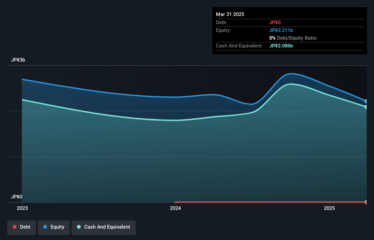Screen dimensions: 374x240
Task: Click the 2023 x-axis label
Action: [x=22, y=208]
